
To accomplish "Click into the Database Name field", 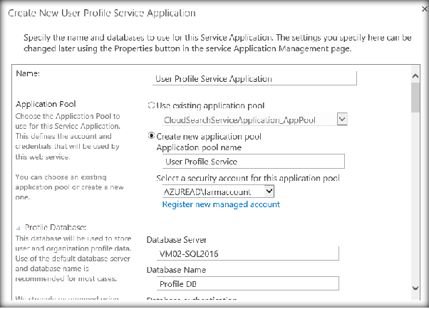I will pos(242,285).
